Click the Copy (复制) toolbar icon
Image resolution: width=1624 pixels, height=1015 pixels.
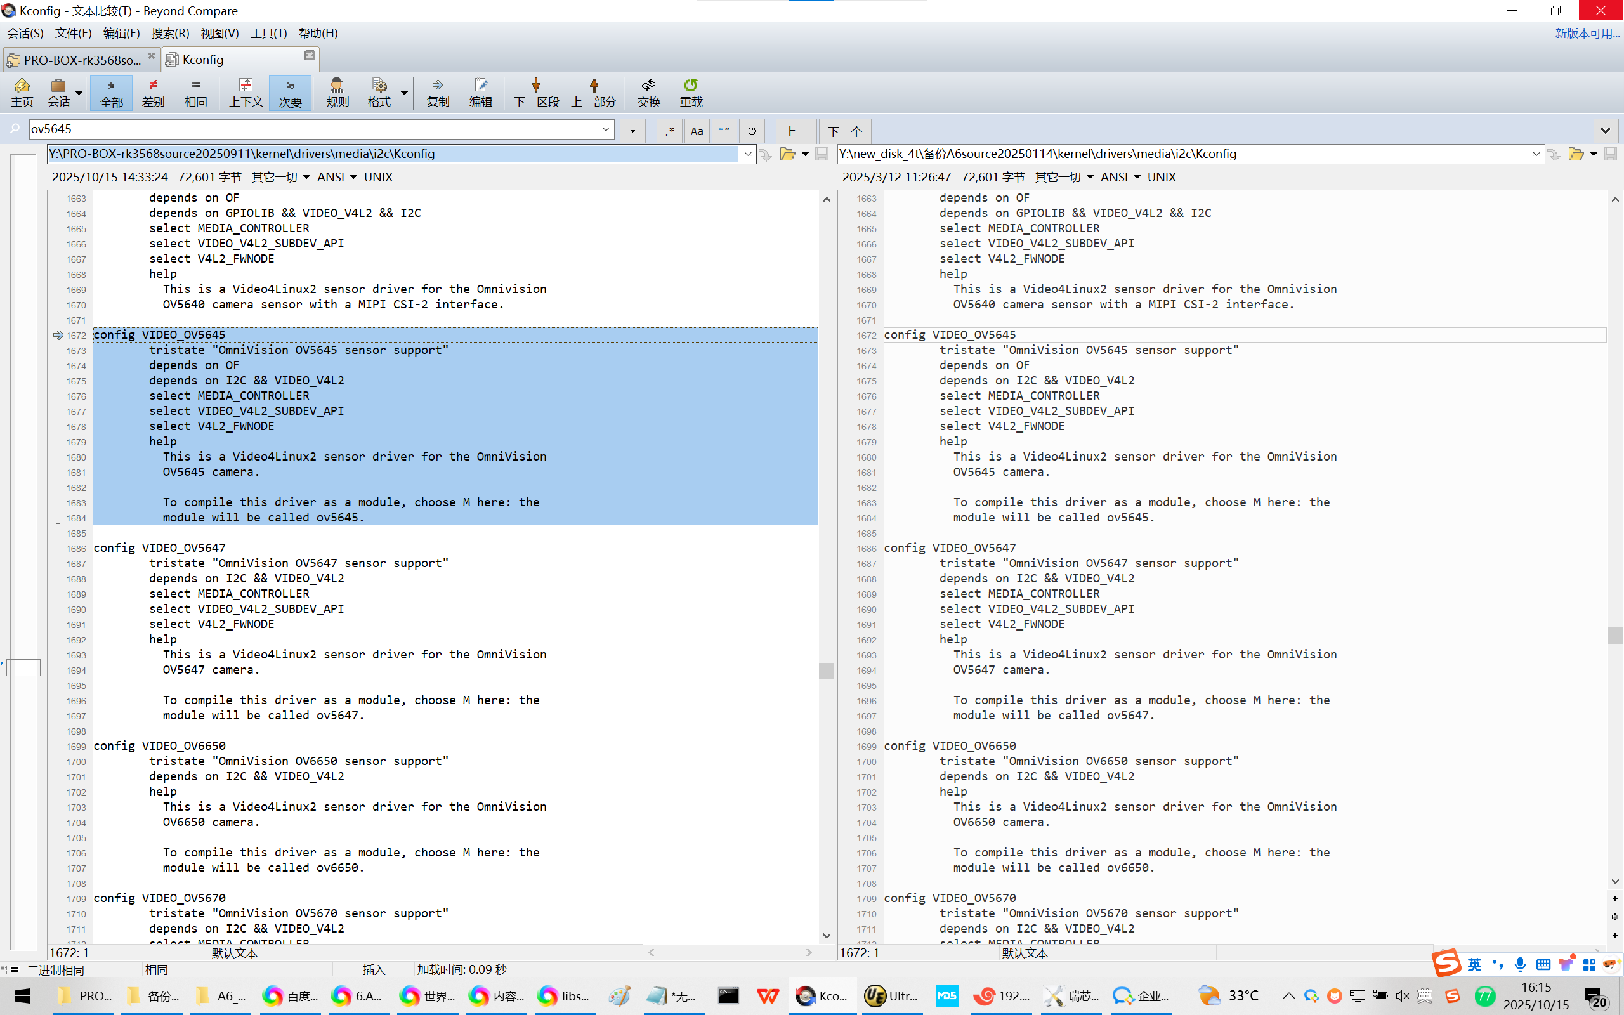click(x=438, y=93)
